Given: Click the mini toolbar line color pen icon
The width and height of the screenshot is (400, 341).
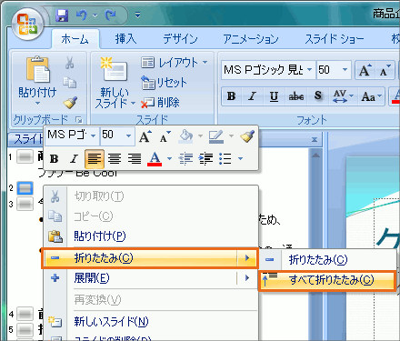Looking at the screenshot, I should [216, 136].
